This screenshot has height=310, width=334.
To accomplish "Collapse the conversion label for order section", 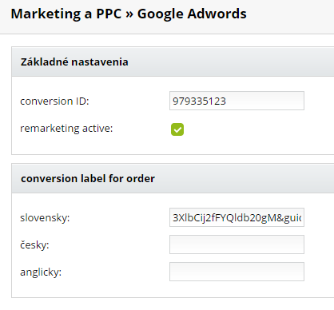I will pos(173,178).
